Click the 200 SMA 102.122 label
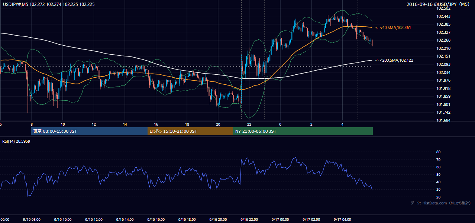475x223 pixels. click(394, 60)
